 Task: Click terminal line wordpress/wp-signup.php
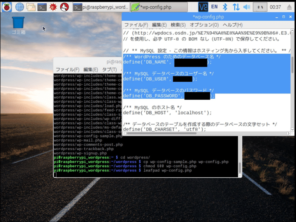point(80,153)
